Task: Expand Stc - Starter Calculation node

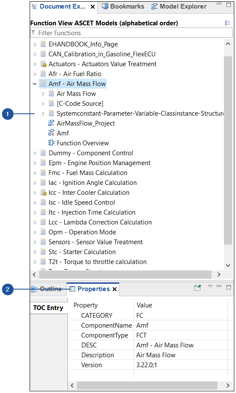Action: point(35,252)
